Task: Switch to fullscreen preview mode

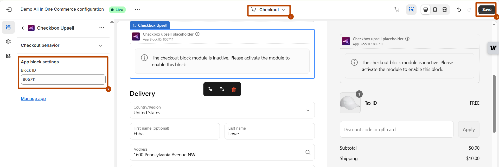Action: tap(445, 10)
